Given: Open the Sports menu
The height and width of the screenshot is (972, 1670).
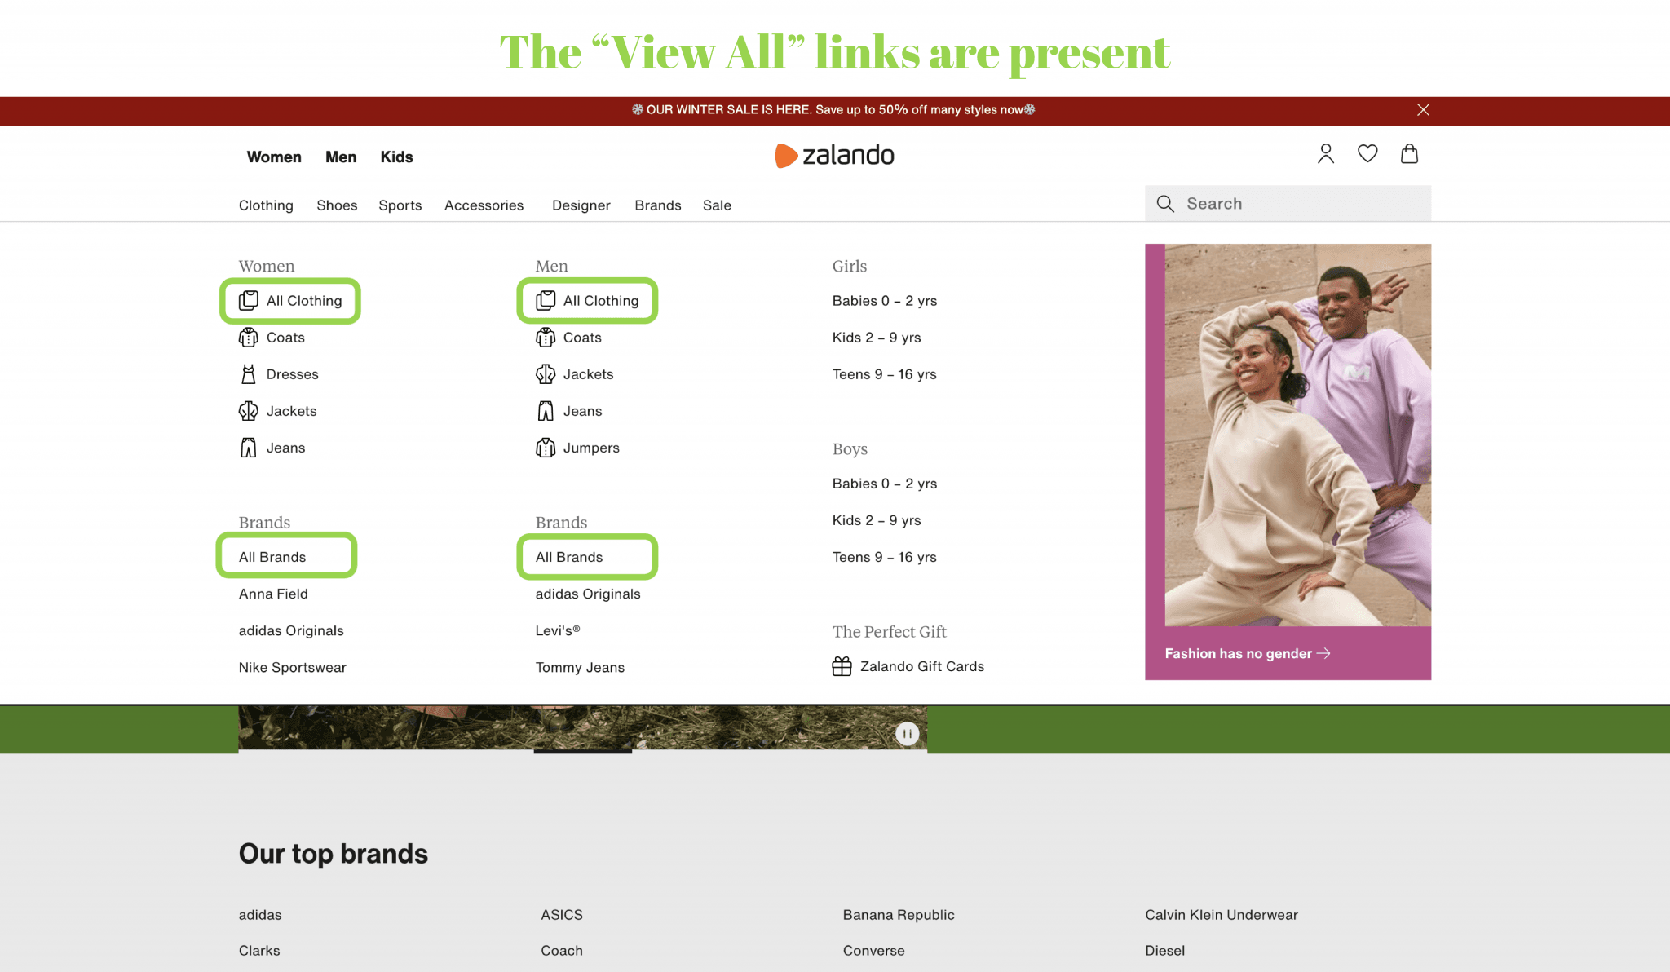Looking at the screenshot, I should (400, 205).
